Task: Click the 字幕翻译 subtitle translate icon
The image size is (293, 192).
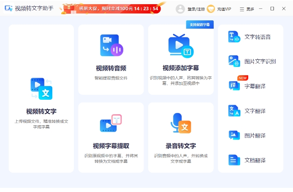Action: pos(234,86)
